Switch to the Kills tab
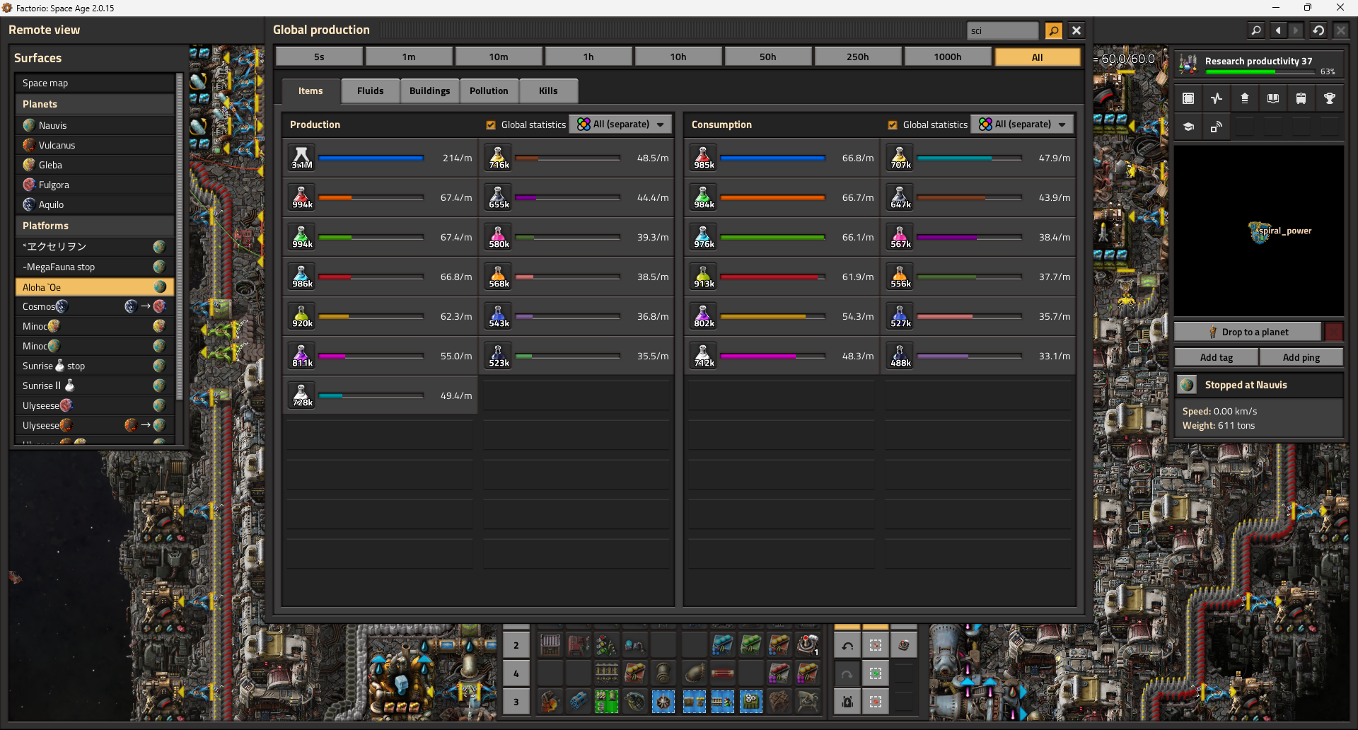1358x730 pixels. tap(548, 91)
